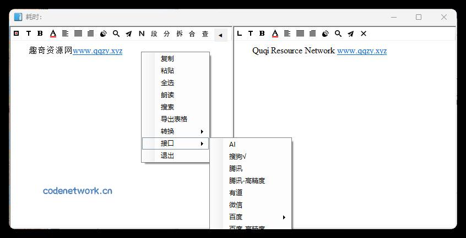
Task: Click the X clear icon in right toolbar
Action: (x=364, y=34)
